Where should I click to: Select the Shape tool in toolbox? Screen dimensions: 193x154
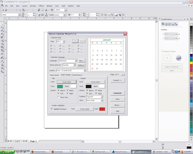(2, 27)
